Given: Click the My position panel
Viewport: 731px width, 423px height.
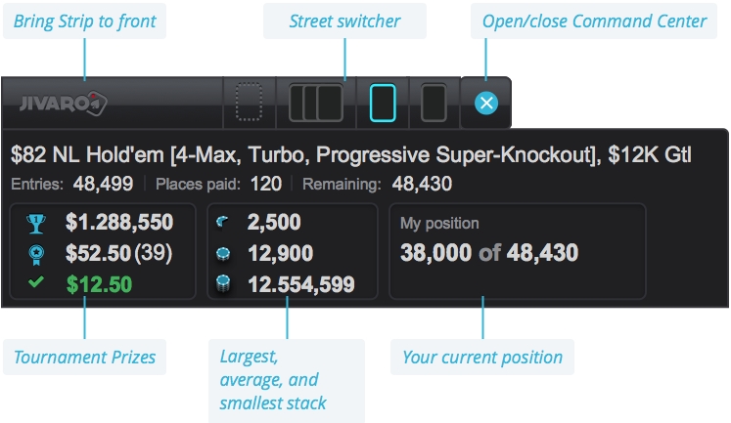Looking at the screenshot, I should click(518, 251).
